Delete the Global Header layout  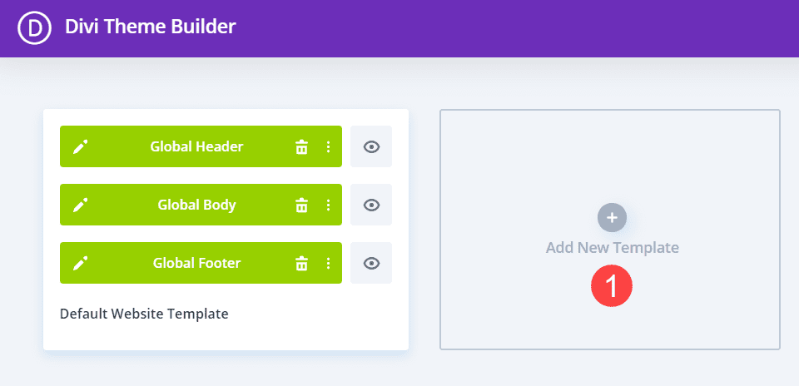pyautogui.click(x=301, y=147)
